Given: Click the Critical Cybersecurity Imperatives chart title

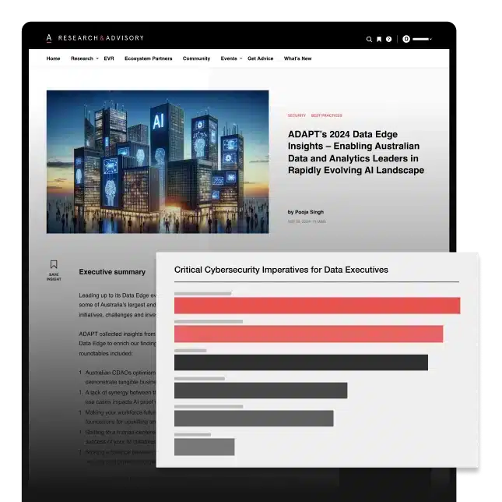Looking at the screenshot, I should click(281, 270).
